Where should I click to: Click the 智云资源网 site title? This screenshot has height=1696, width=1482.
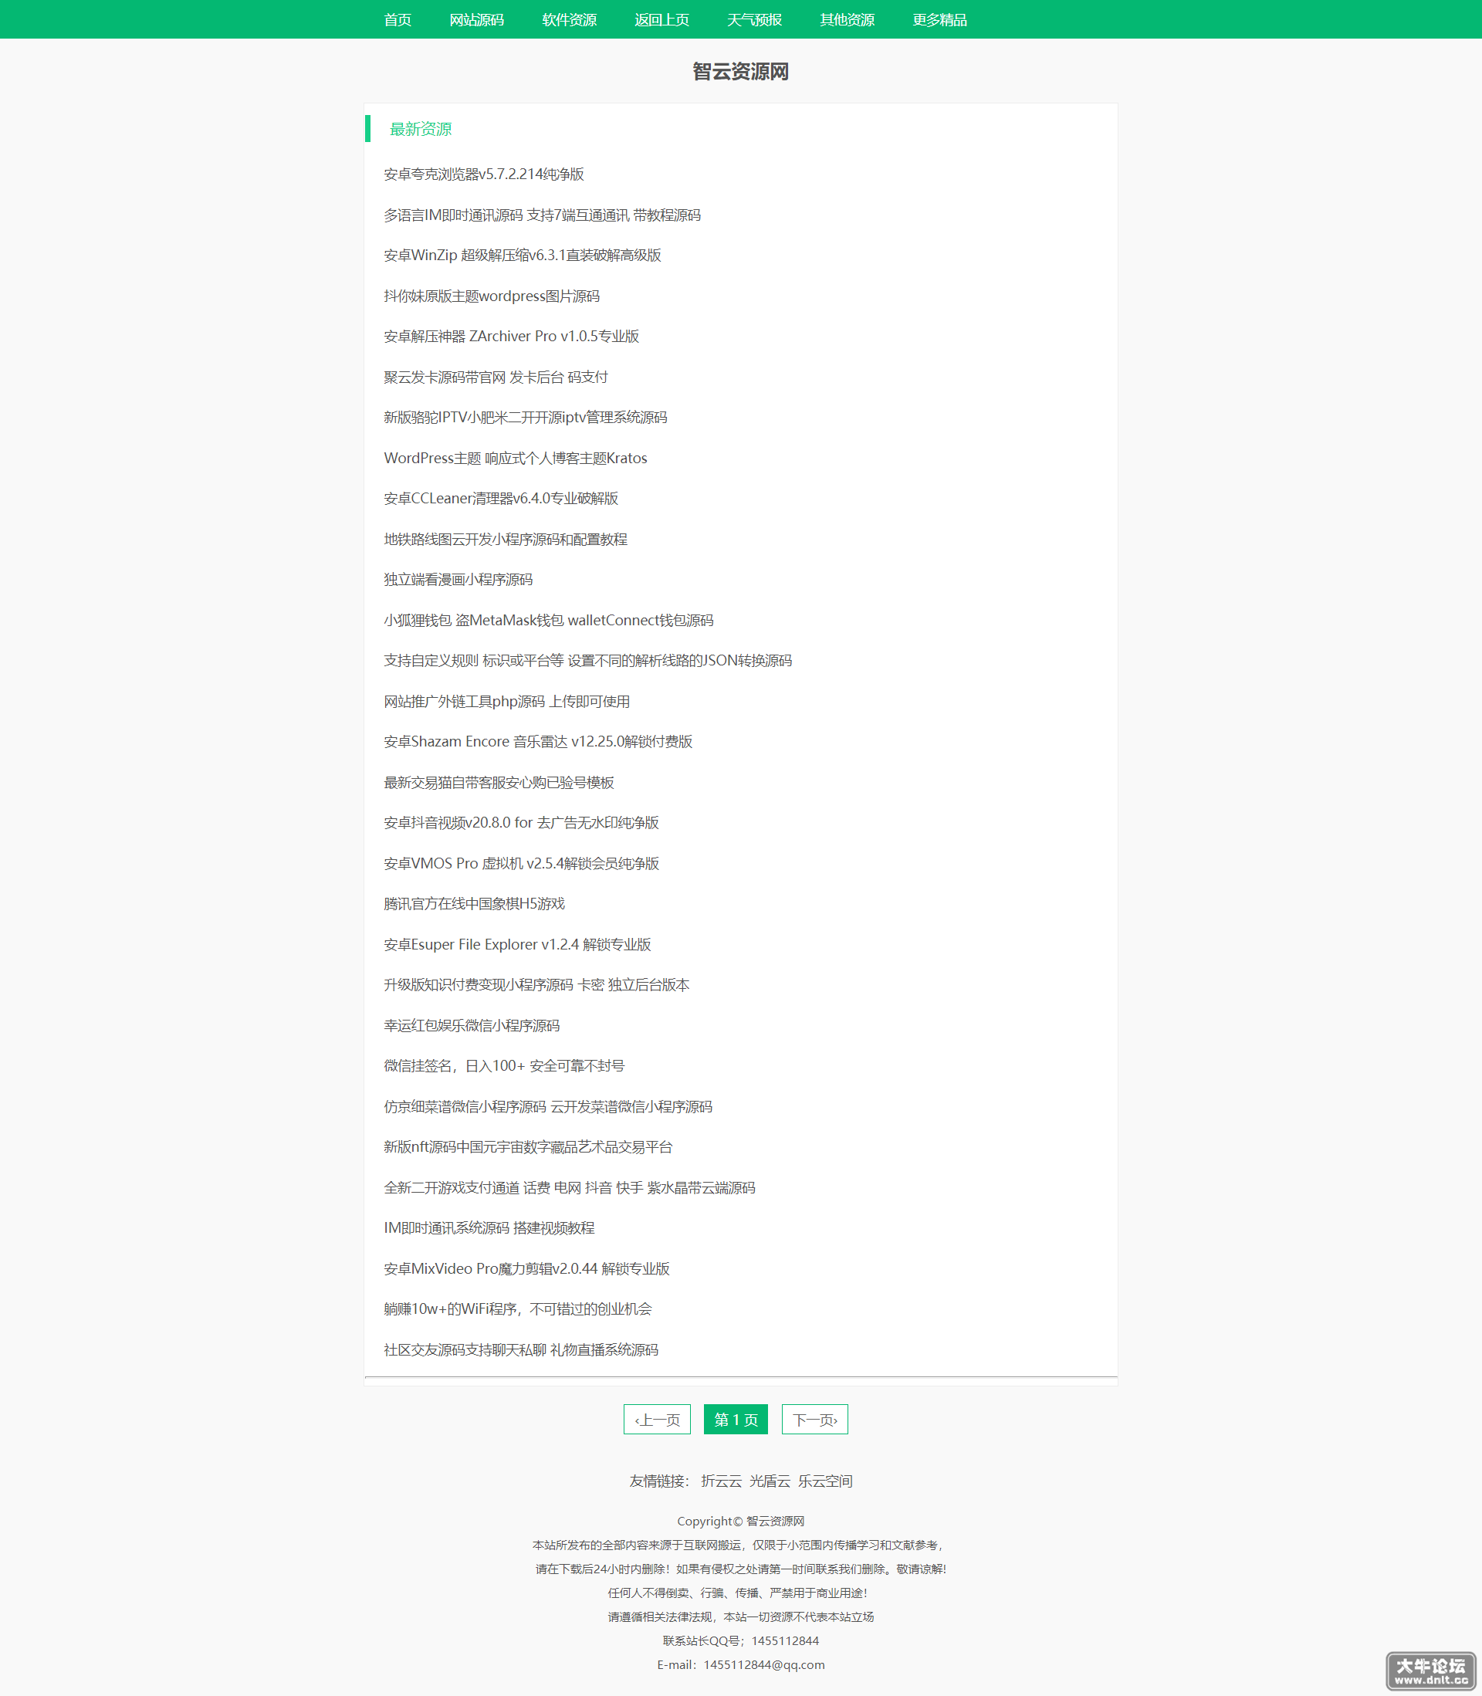pyautogui.click(x=740, y=72)
